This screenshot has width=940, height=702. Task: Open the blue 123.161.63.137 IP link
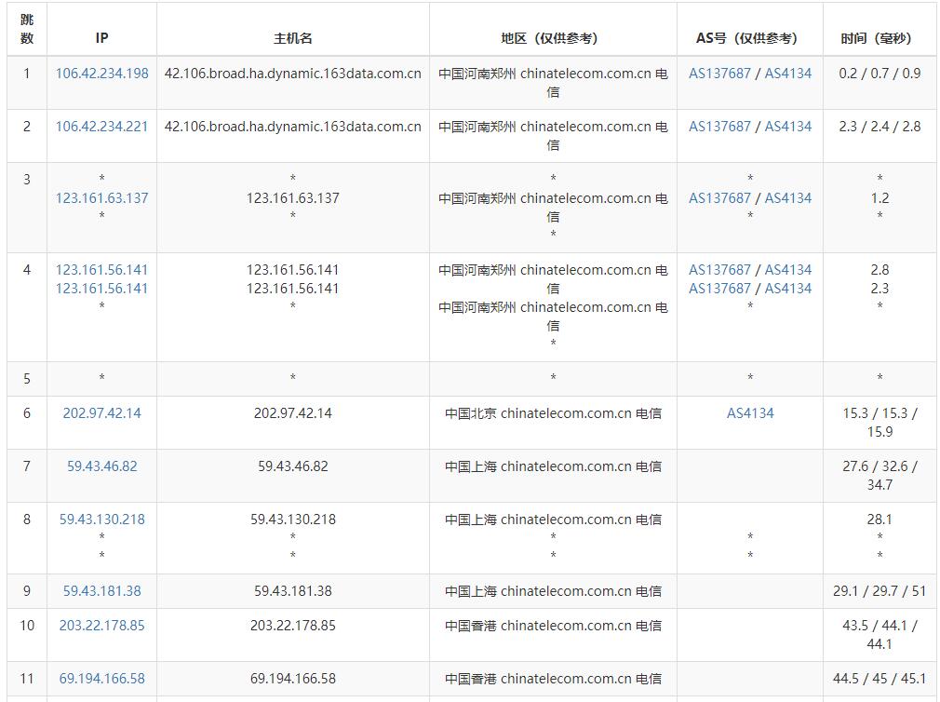pos(102,197)
